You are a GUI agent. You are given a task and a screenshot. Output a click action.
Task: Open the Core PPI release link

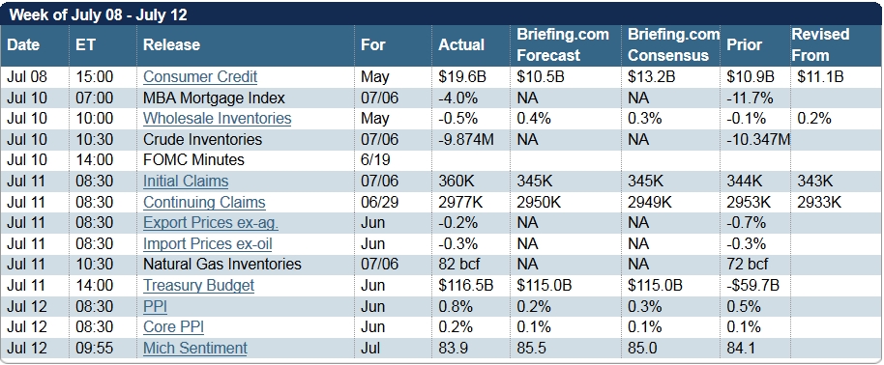click(x=174, y=326)
